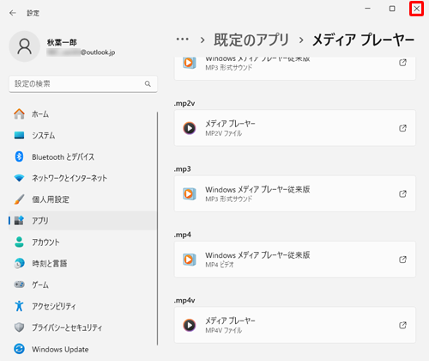This screenshot has width=429, height=361.
Task: Open システム settings
Action: [x=82, y=135]
